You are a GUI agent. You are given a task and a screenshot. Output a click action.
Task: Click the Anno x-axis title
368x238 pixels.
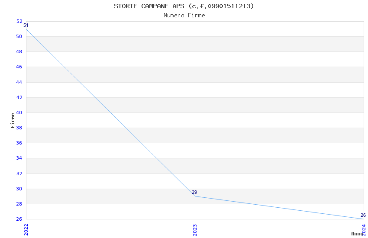tap(357, 234)
